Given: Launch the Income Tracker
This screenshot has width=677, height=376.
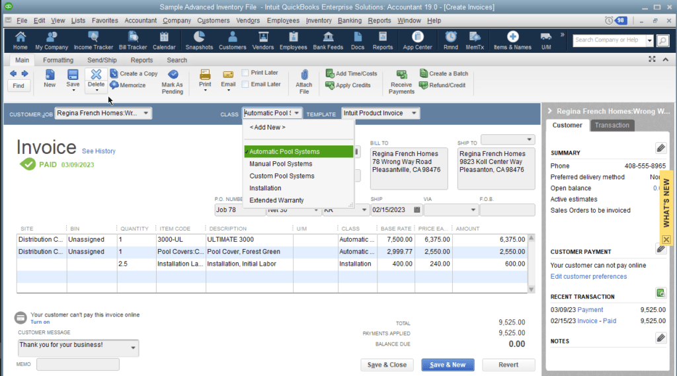Looking at the screenshot, I should coord(93,40).
